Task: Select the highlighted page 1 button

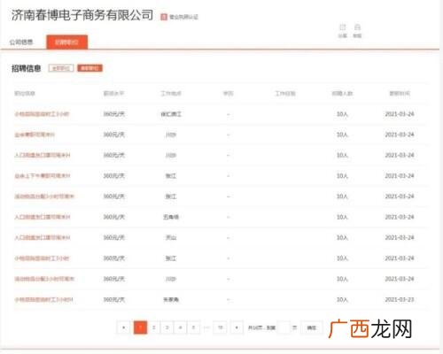Action: 140,327
